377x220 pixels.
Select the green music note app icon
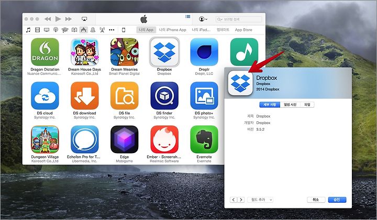(x=244, y=52)
